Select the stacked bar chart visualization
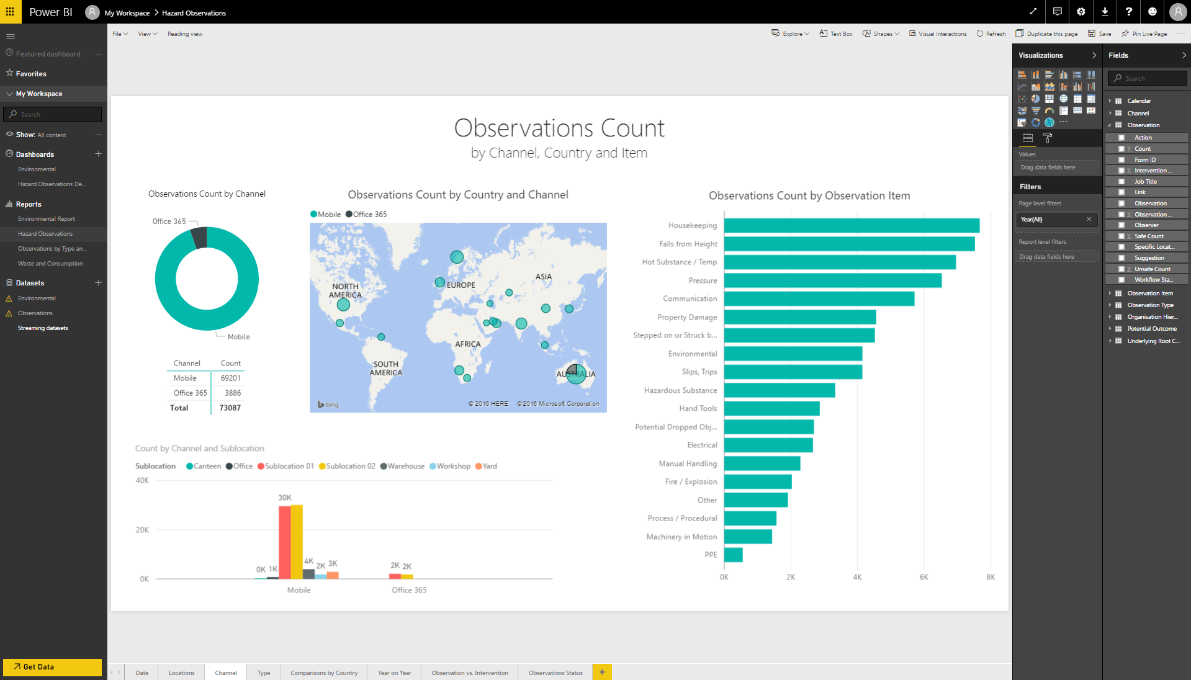 [x=1022, y=74]
